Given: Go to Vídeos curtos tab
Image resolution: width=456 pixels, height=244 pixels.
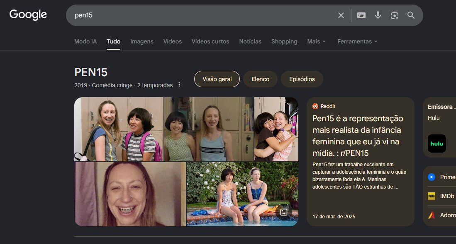Looking at the screenshot, I should point(210,41).
